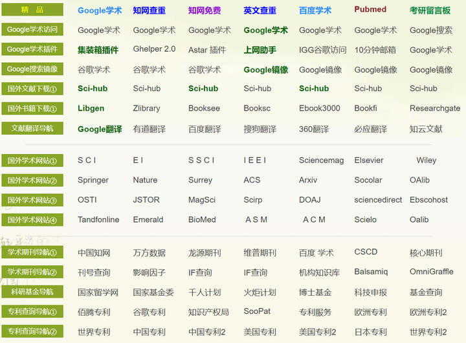466x343 pixels.
Task: Open the Springer link
Action: tap(93, 181)
